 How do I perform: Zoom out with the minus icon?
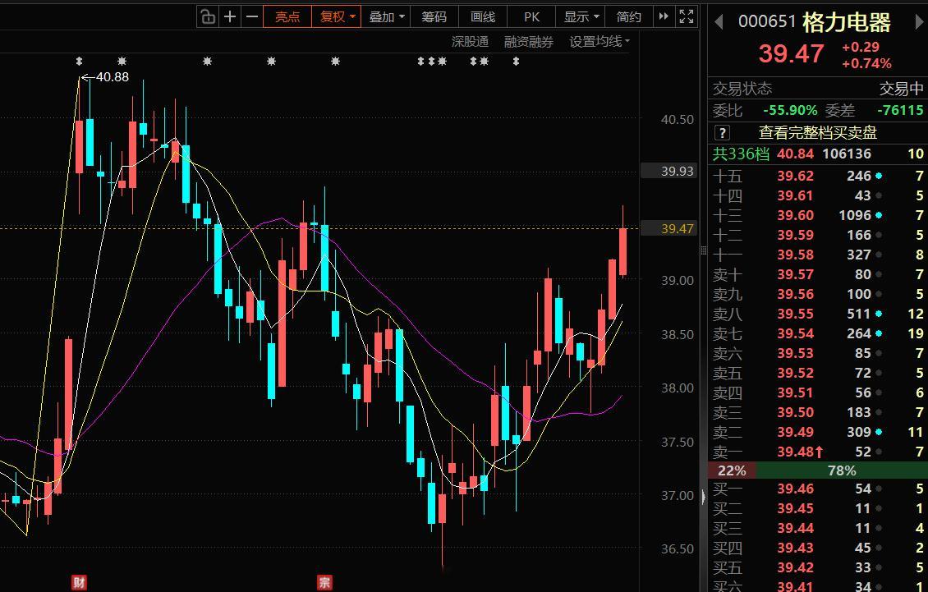pos(251,16)
